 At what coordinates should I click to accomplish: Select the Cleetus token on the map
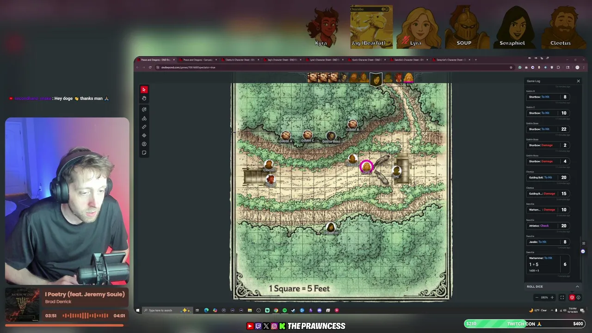coord(269,164)
